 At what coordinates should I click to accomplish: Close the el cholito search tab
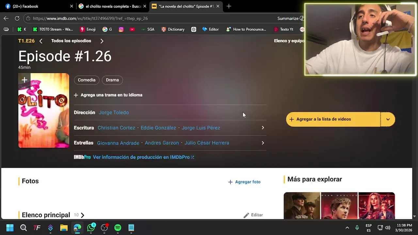[145, 6]
